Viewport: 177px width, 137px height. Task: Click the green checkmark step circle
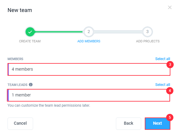pyautogui.click(x=30, y=32)
